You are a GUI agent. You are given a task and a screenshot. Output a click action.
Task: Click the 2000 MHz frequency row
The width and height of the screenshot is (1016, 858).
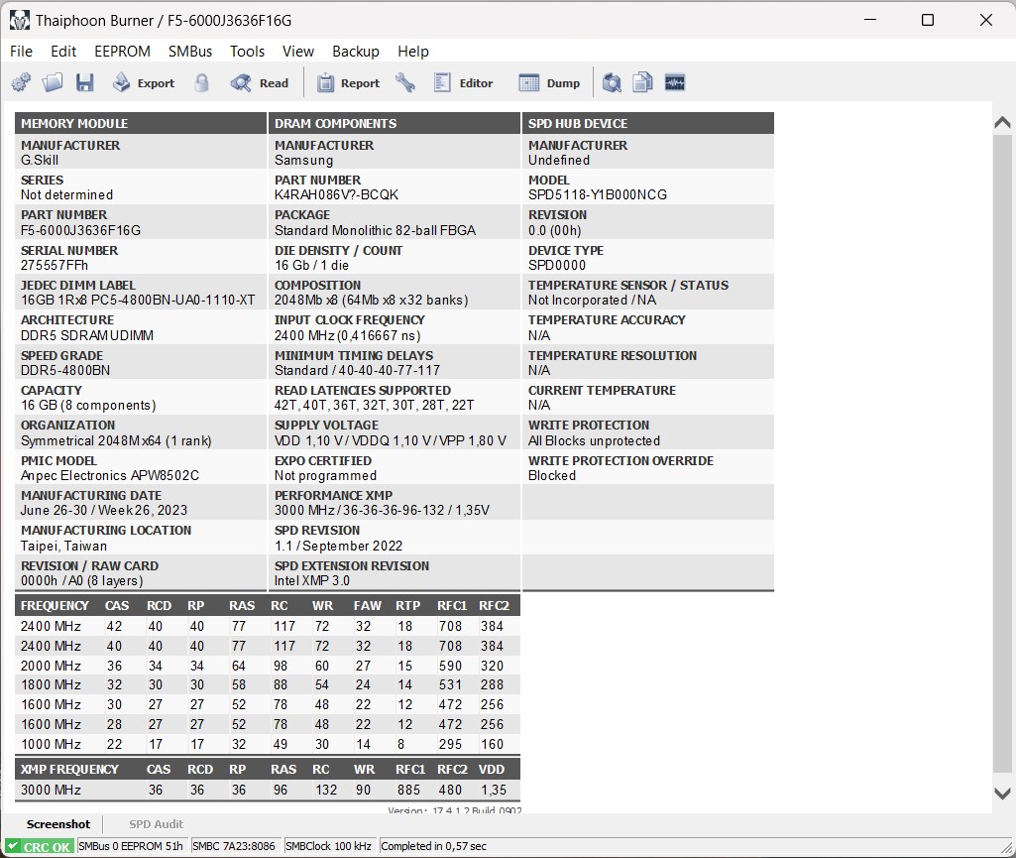(x=267, y=666)
